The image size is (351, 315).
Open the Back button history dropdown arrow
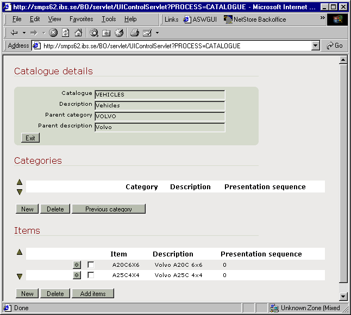24,33
